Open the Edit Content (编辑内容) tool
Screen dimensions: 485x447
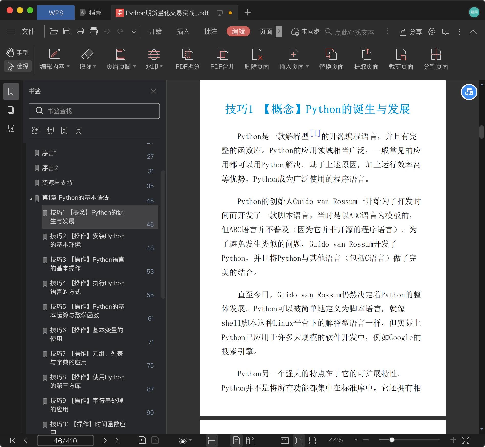pyautogui.click(x=54, y=59)
